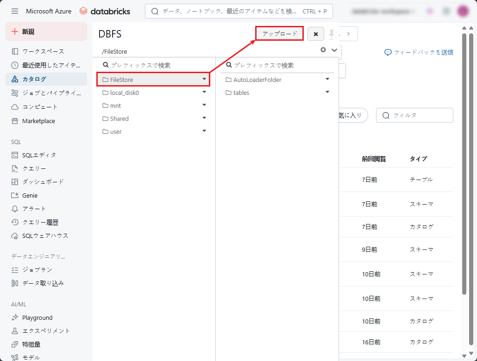The height and width of the screenshot is (361, 477).
Task: Click フィードバックを送信 feedback link
Action: click(x=419, y=52)
